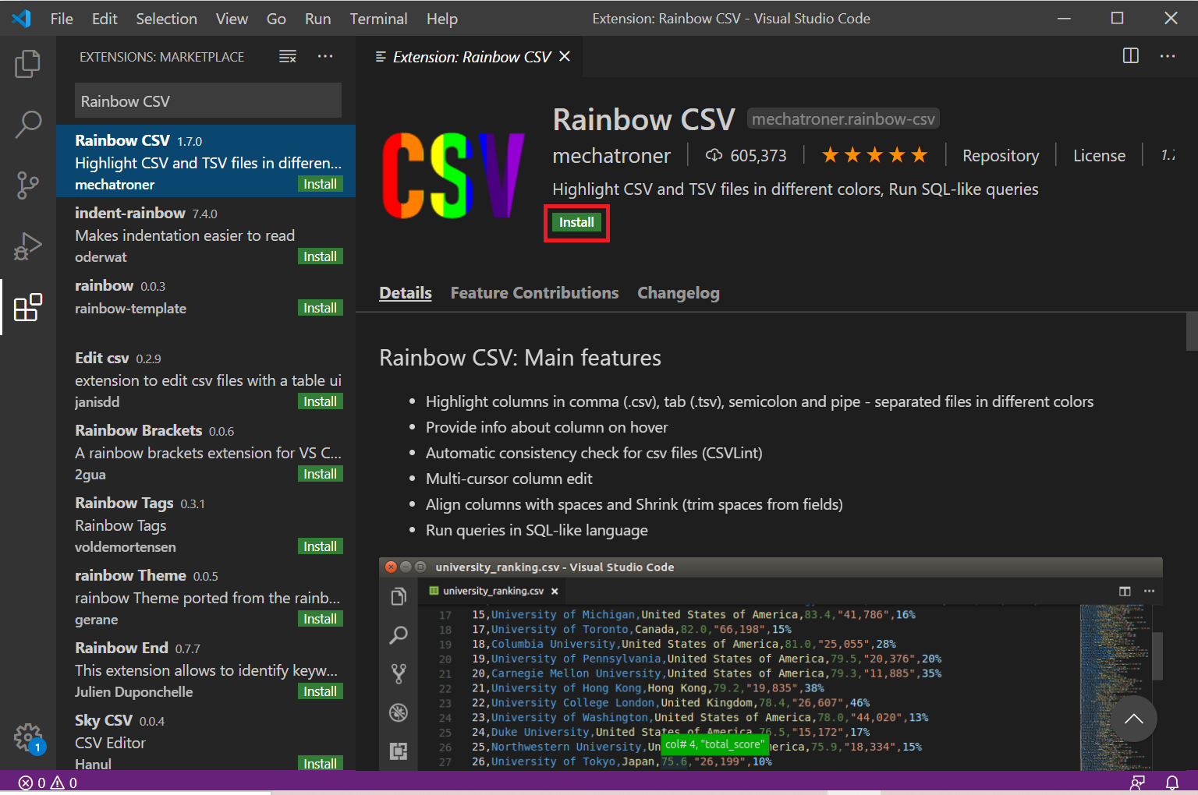Open the Changelog tab

point(679,293)
